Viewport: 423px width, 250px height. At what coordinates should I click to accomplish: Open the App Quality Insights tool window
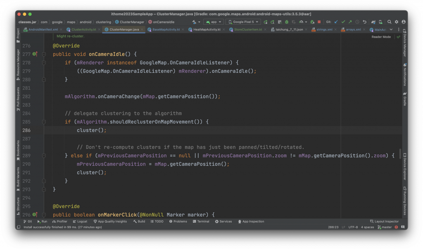(110, 221)
